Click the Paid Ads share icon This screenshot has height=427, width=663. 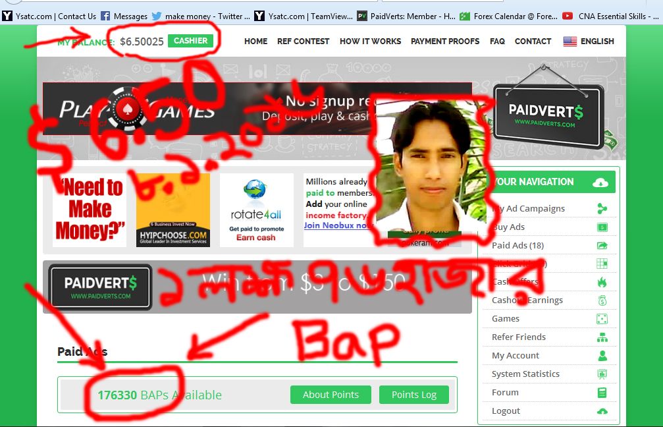click(x=602, y=245)
